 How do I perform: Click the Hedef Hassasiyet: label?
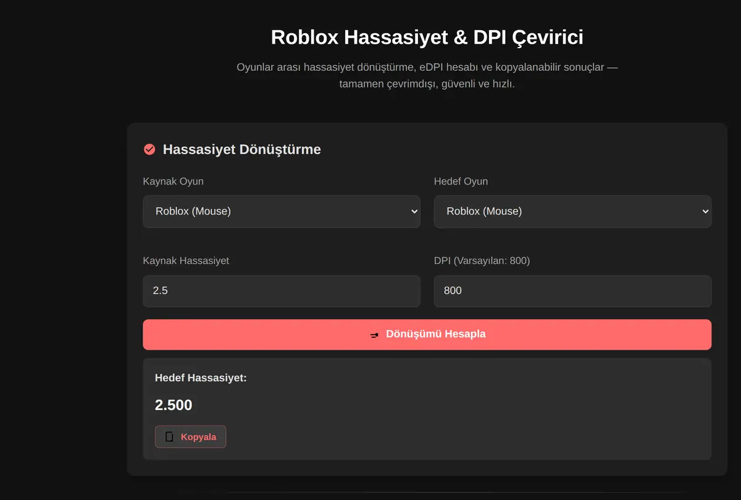click(x=201, y=377)
